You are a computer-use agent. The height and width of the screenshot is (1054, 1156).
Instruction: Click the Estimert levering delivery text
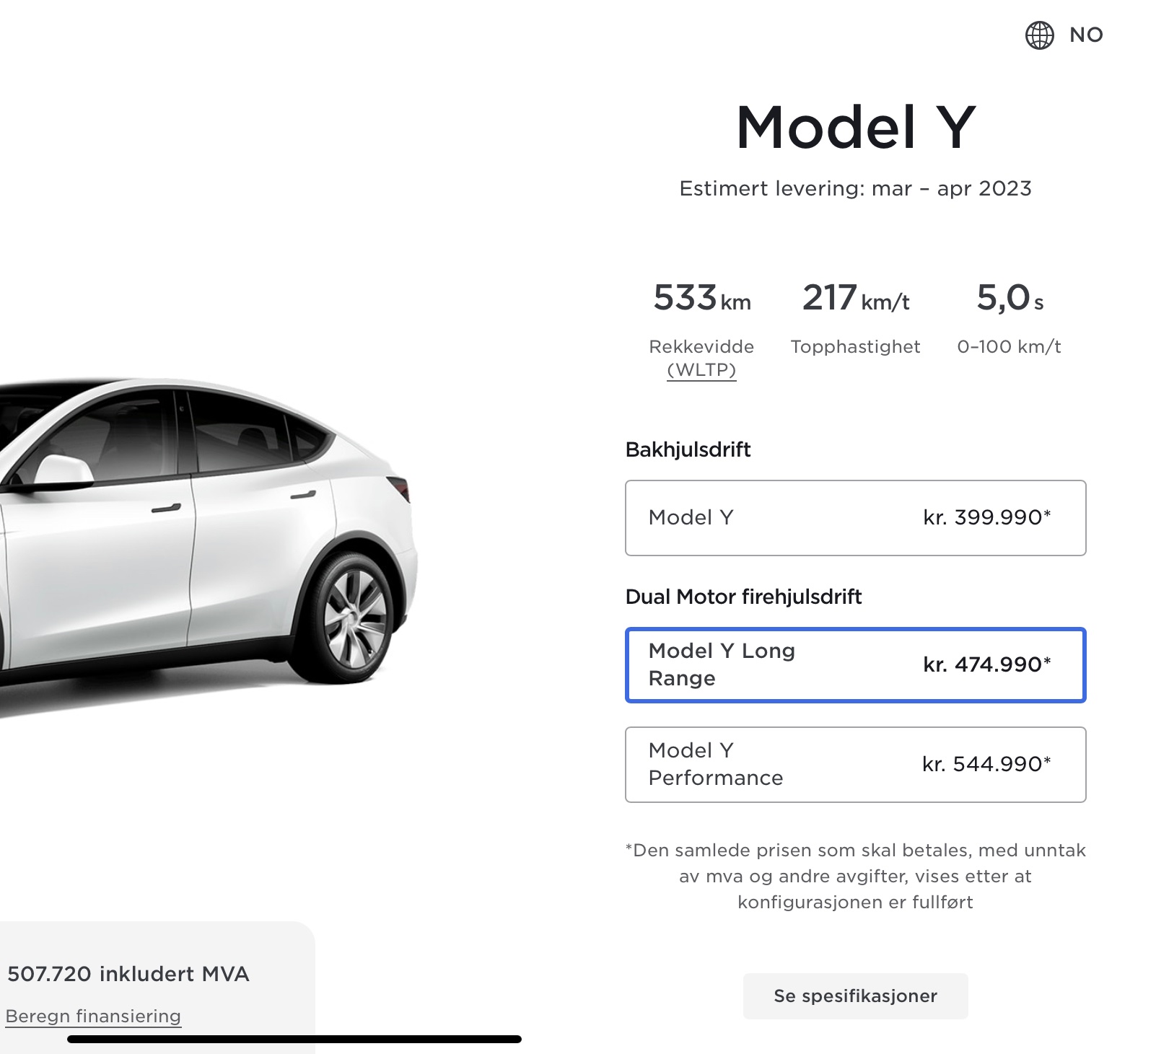pyautogui.click(x=855, y=189)
